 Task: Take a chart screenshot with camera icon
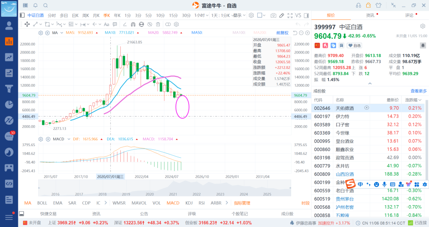click(273, 15)
